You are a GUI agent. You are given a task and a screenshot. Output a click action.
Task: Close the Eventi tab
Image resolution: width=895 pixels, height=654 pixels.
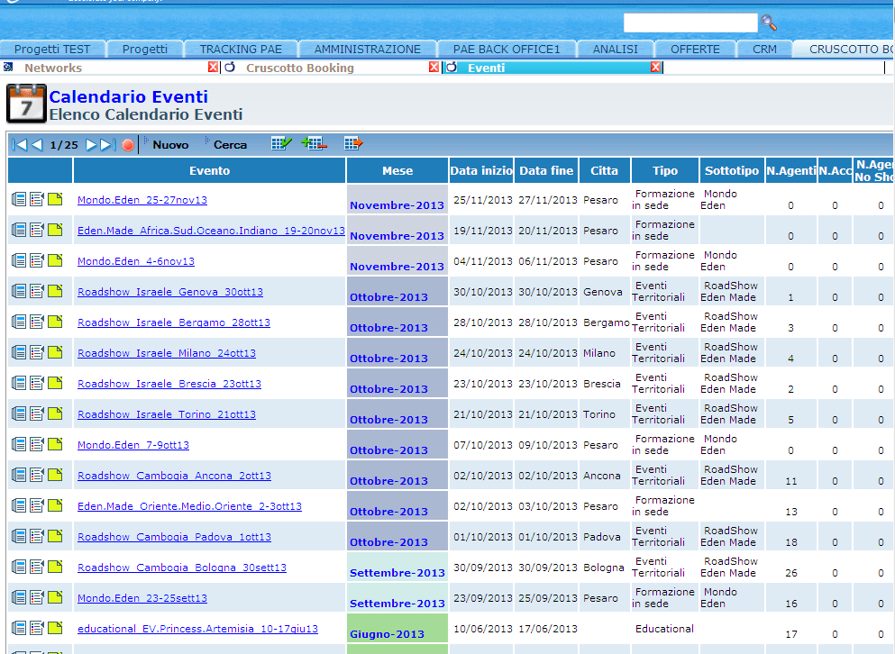point(655,68)
